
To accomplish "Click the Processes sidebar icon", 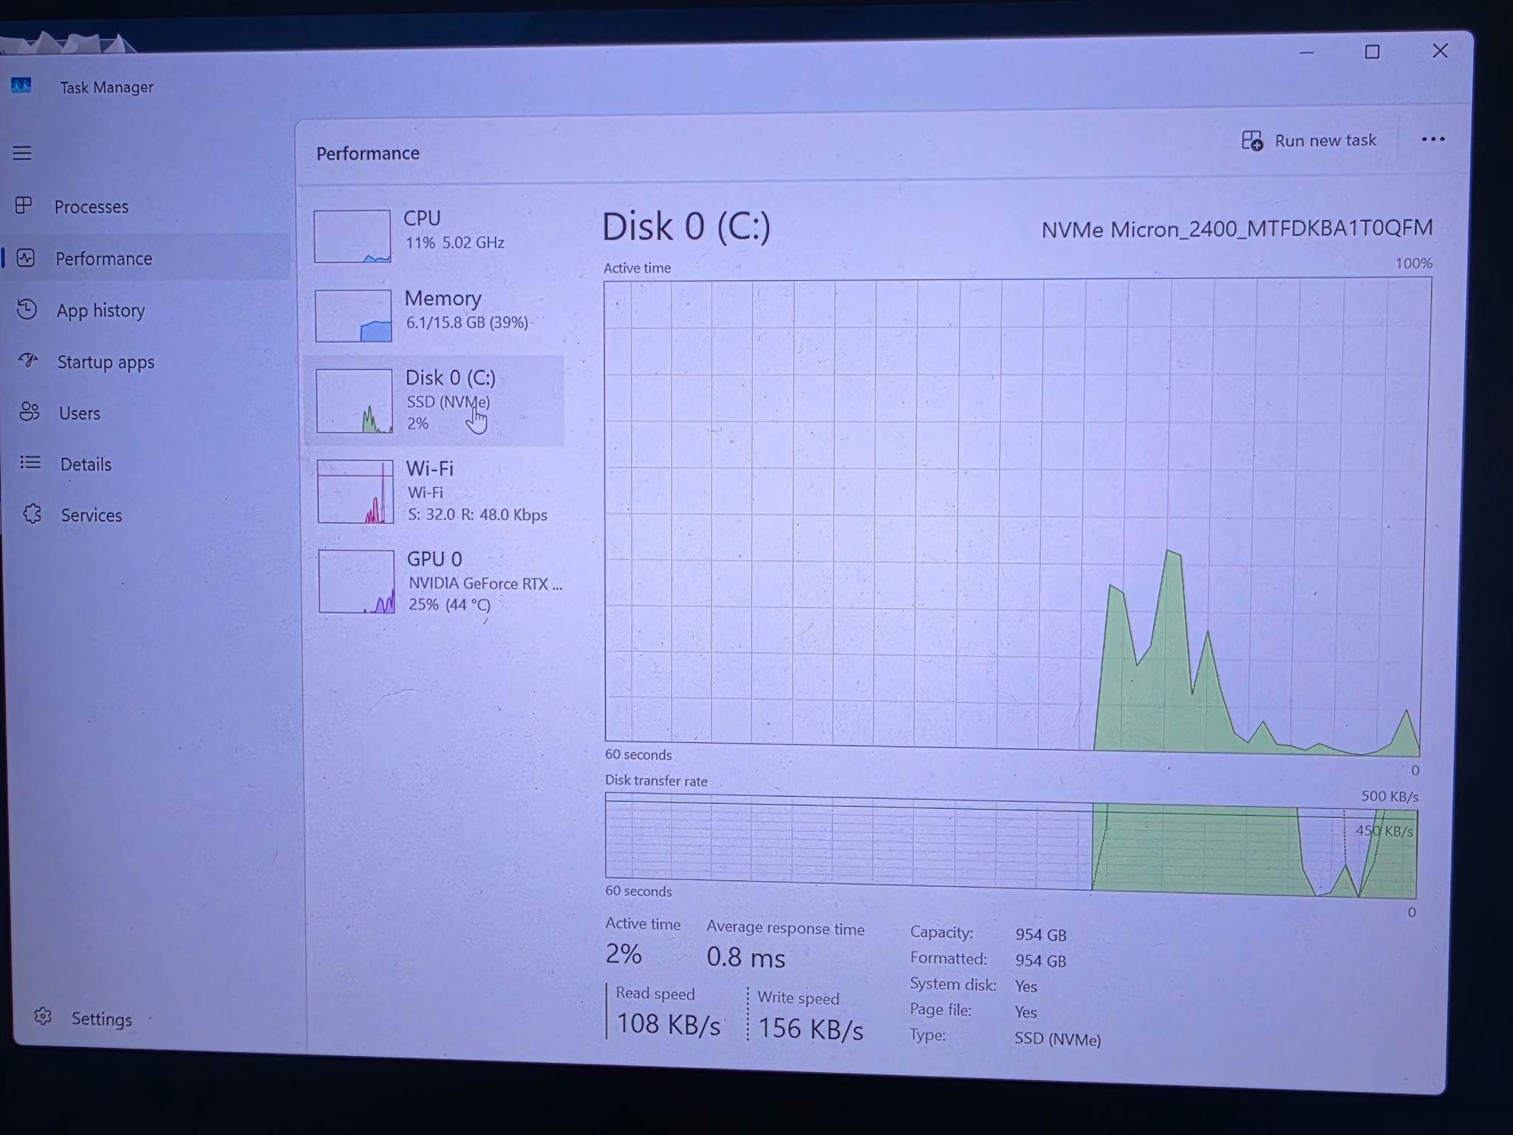I will (x=24, y=205).
